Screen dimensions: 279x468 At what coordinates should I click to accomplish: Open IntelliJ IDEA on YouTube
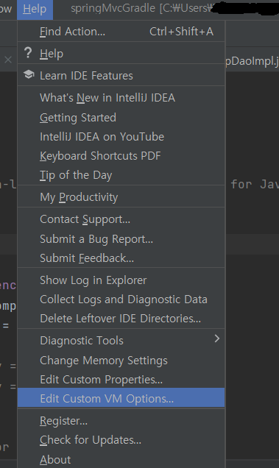pos(121,137)
